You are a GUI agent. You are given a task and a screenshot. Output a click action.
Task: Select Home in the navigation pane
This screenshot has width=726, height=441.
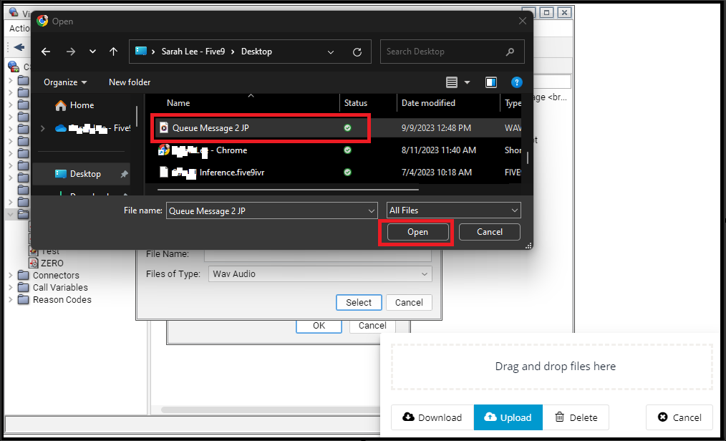tap(74, 105)
